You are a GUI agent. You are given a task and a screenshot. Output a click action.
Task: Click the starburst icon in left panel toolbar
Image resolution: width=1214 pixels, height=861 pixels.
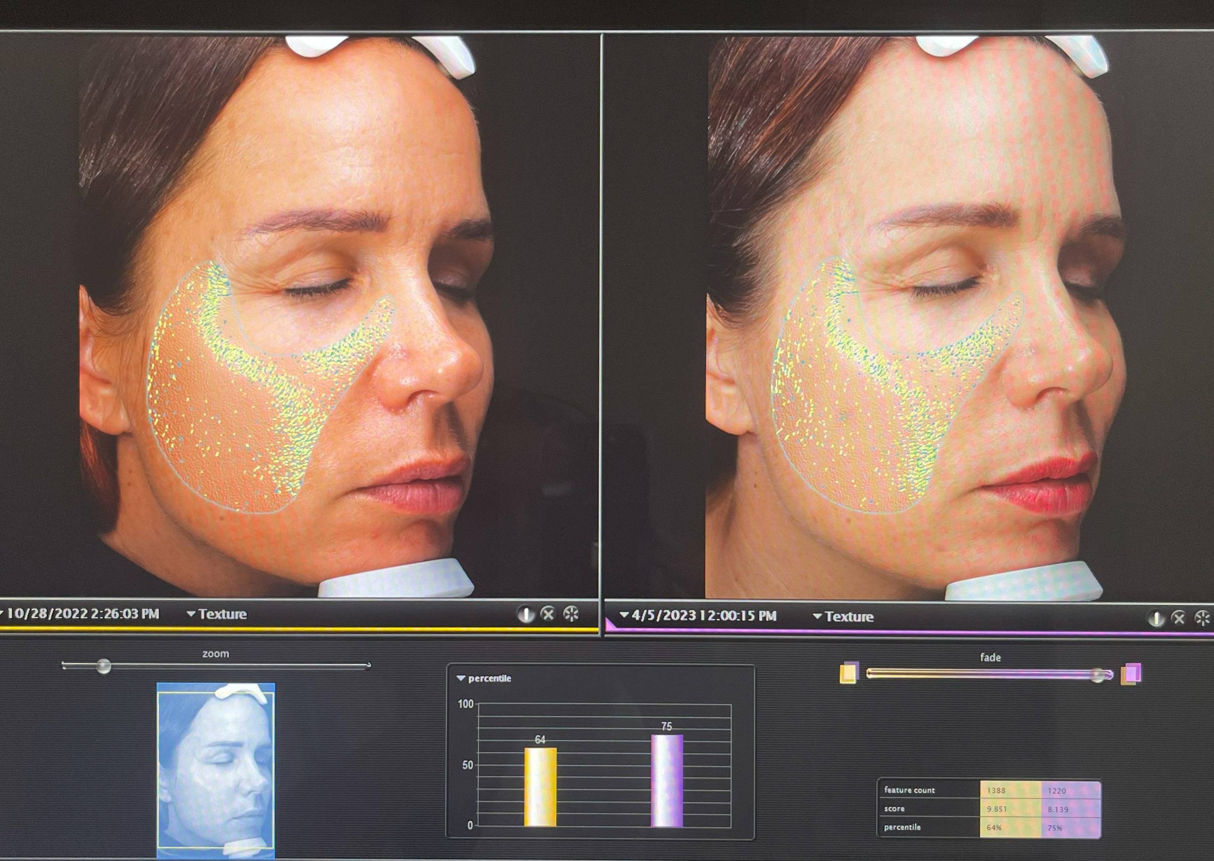point(571,614)
